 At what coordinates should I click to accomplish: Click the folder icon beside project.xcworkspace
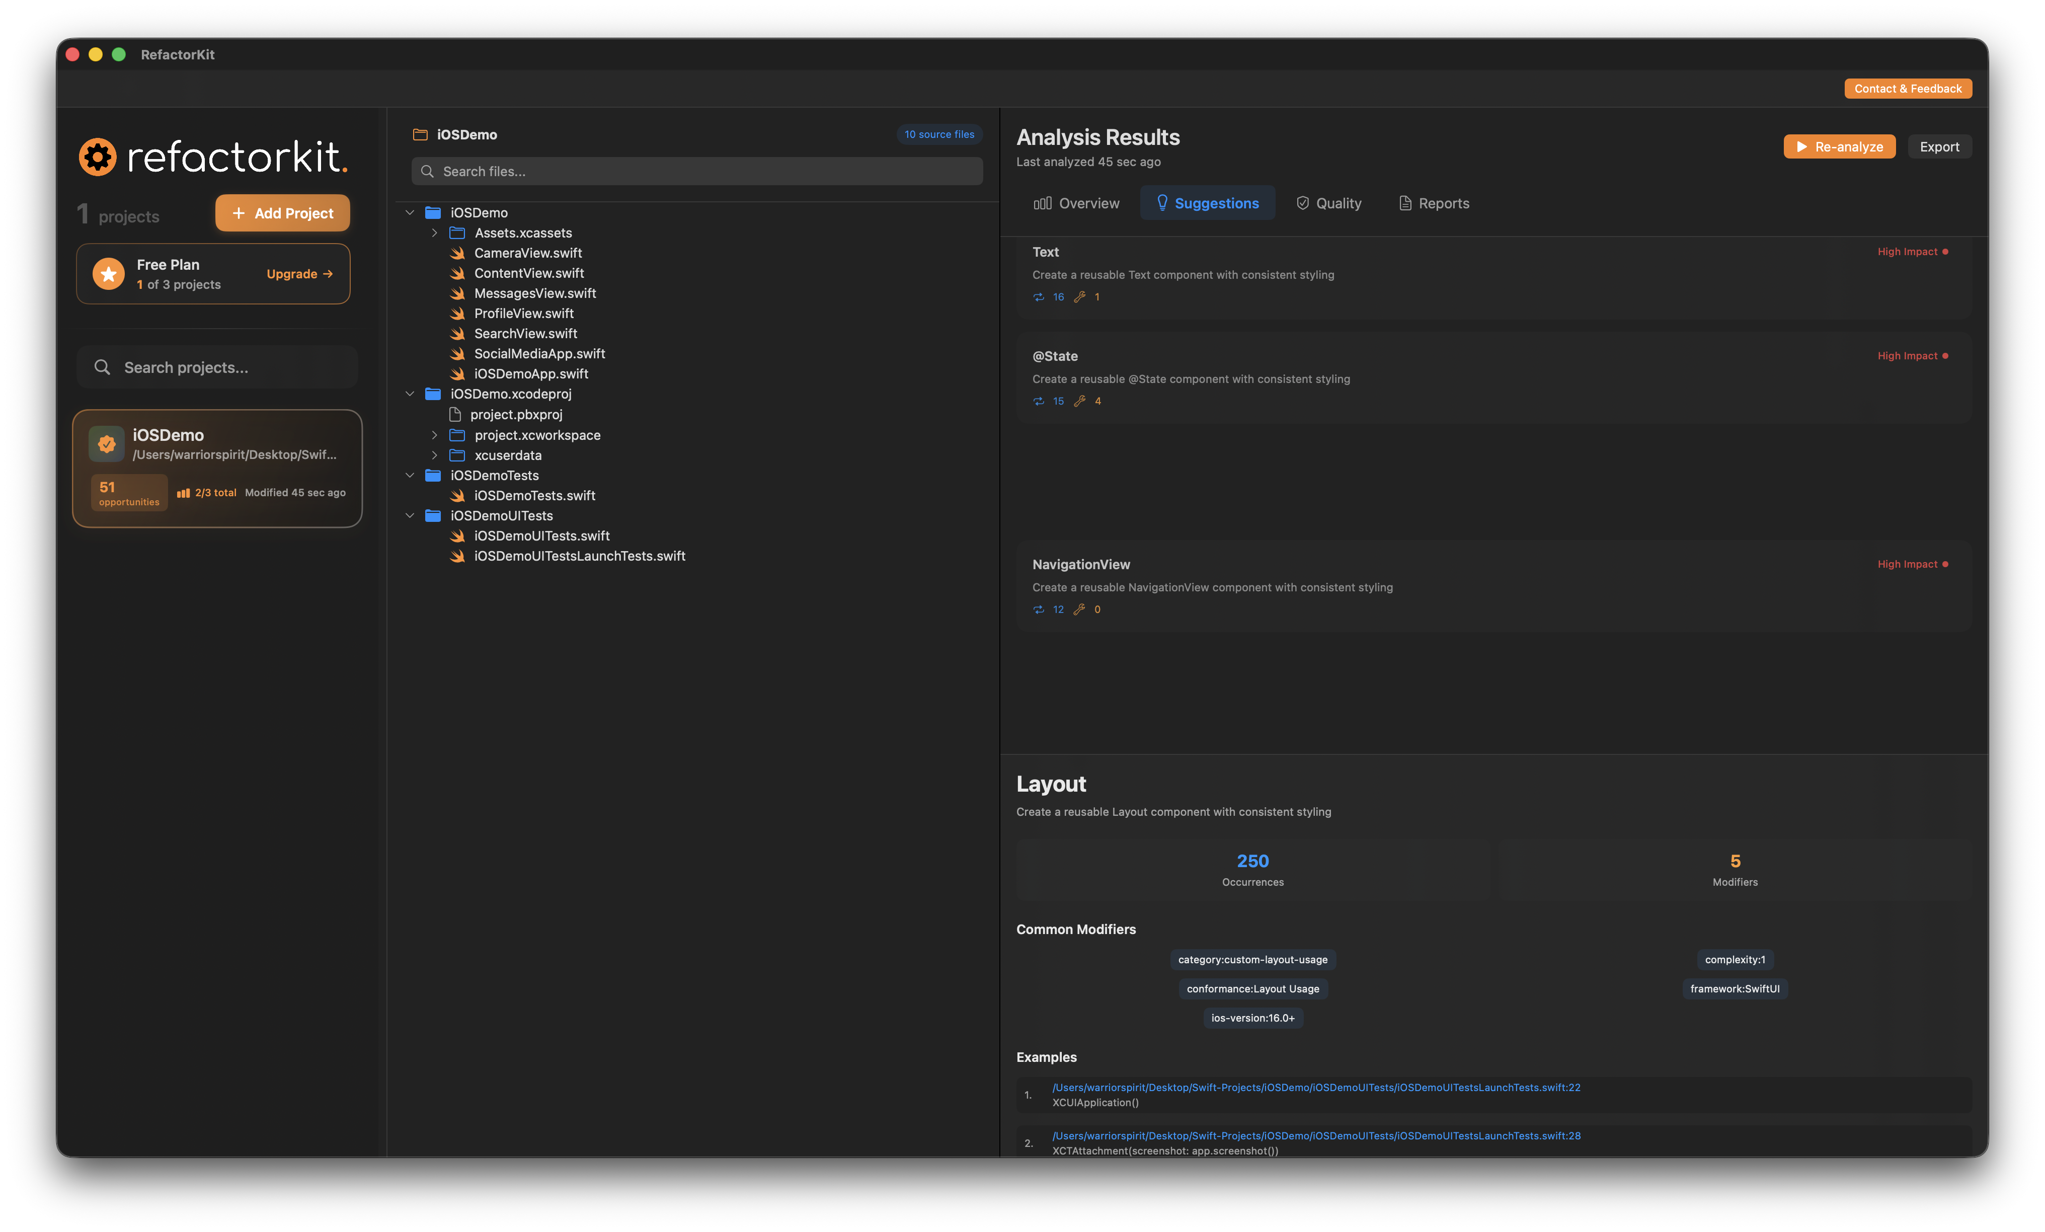coord(457,435)
